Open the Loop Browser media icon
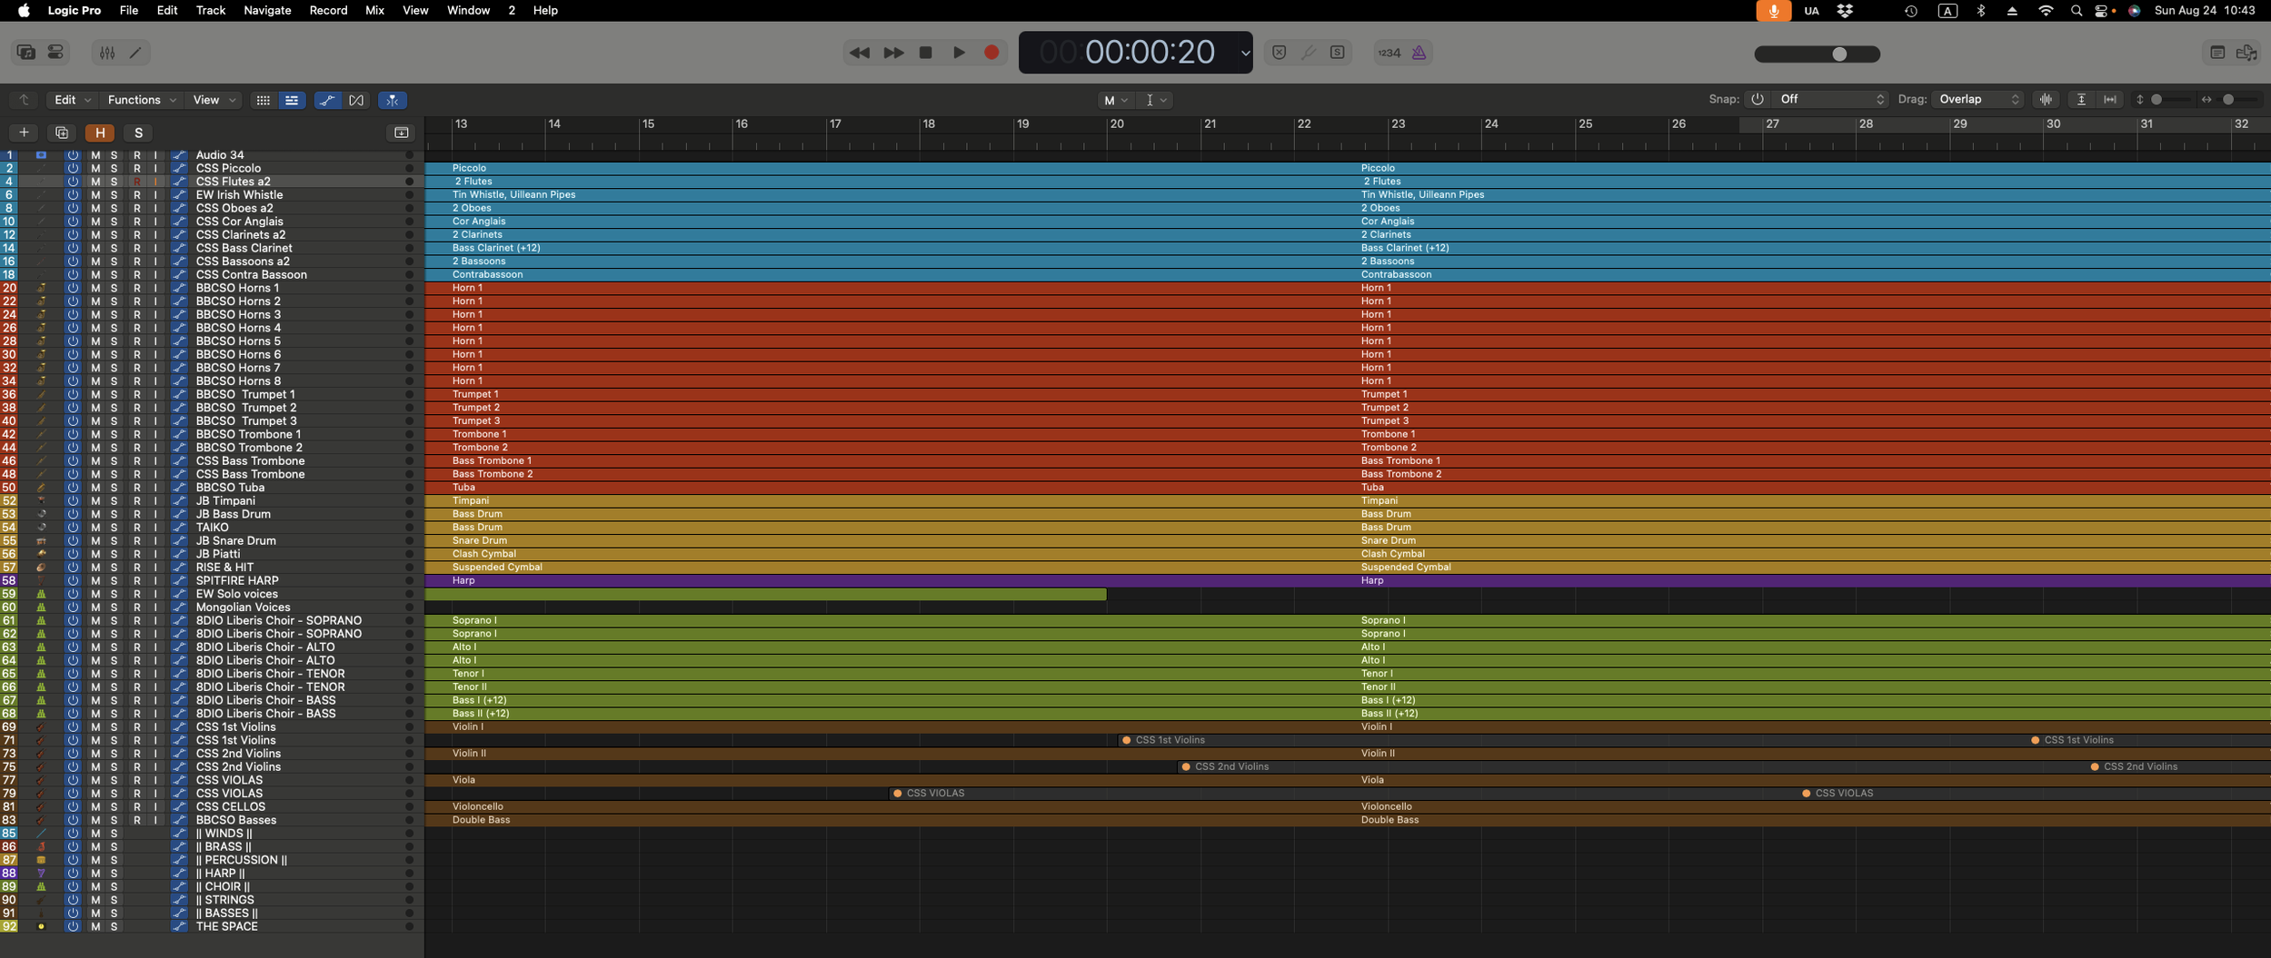2271x958 pixels. (2246, 53)
